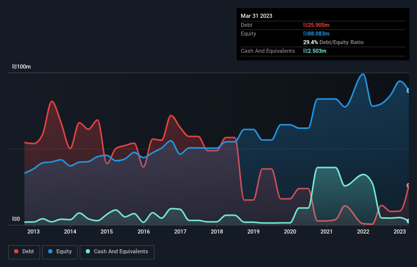
Task: Toggle the Cash And Equivalents legend button
Action: pyautogui.click(x=117, y=252)
